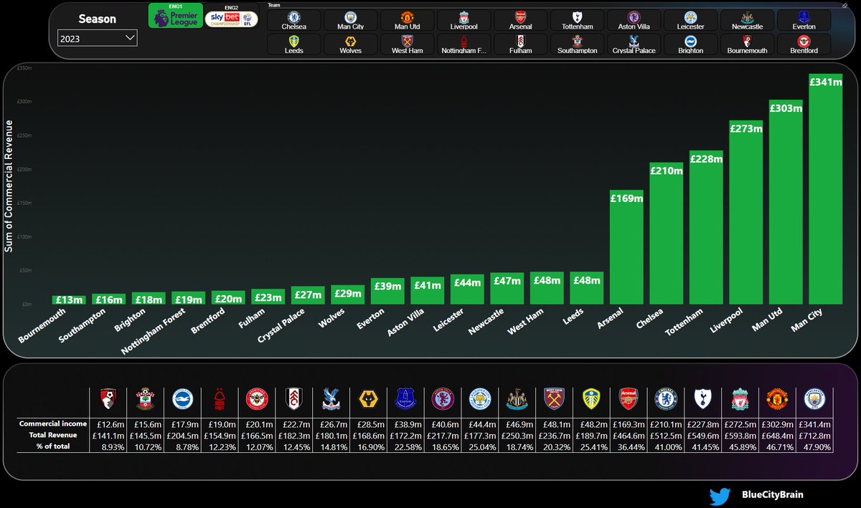Image resolution: width=861 pixels, height=508 pixels.
Task: Click the Southampton crest in table
Action: (x=146, y=398)
